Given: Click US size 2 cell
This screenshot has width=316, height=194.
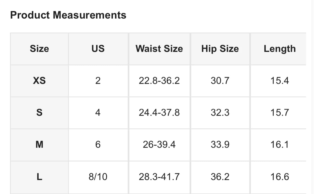Looking at the screenshot, I should coord(98,81).
